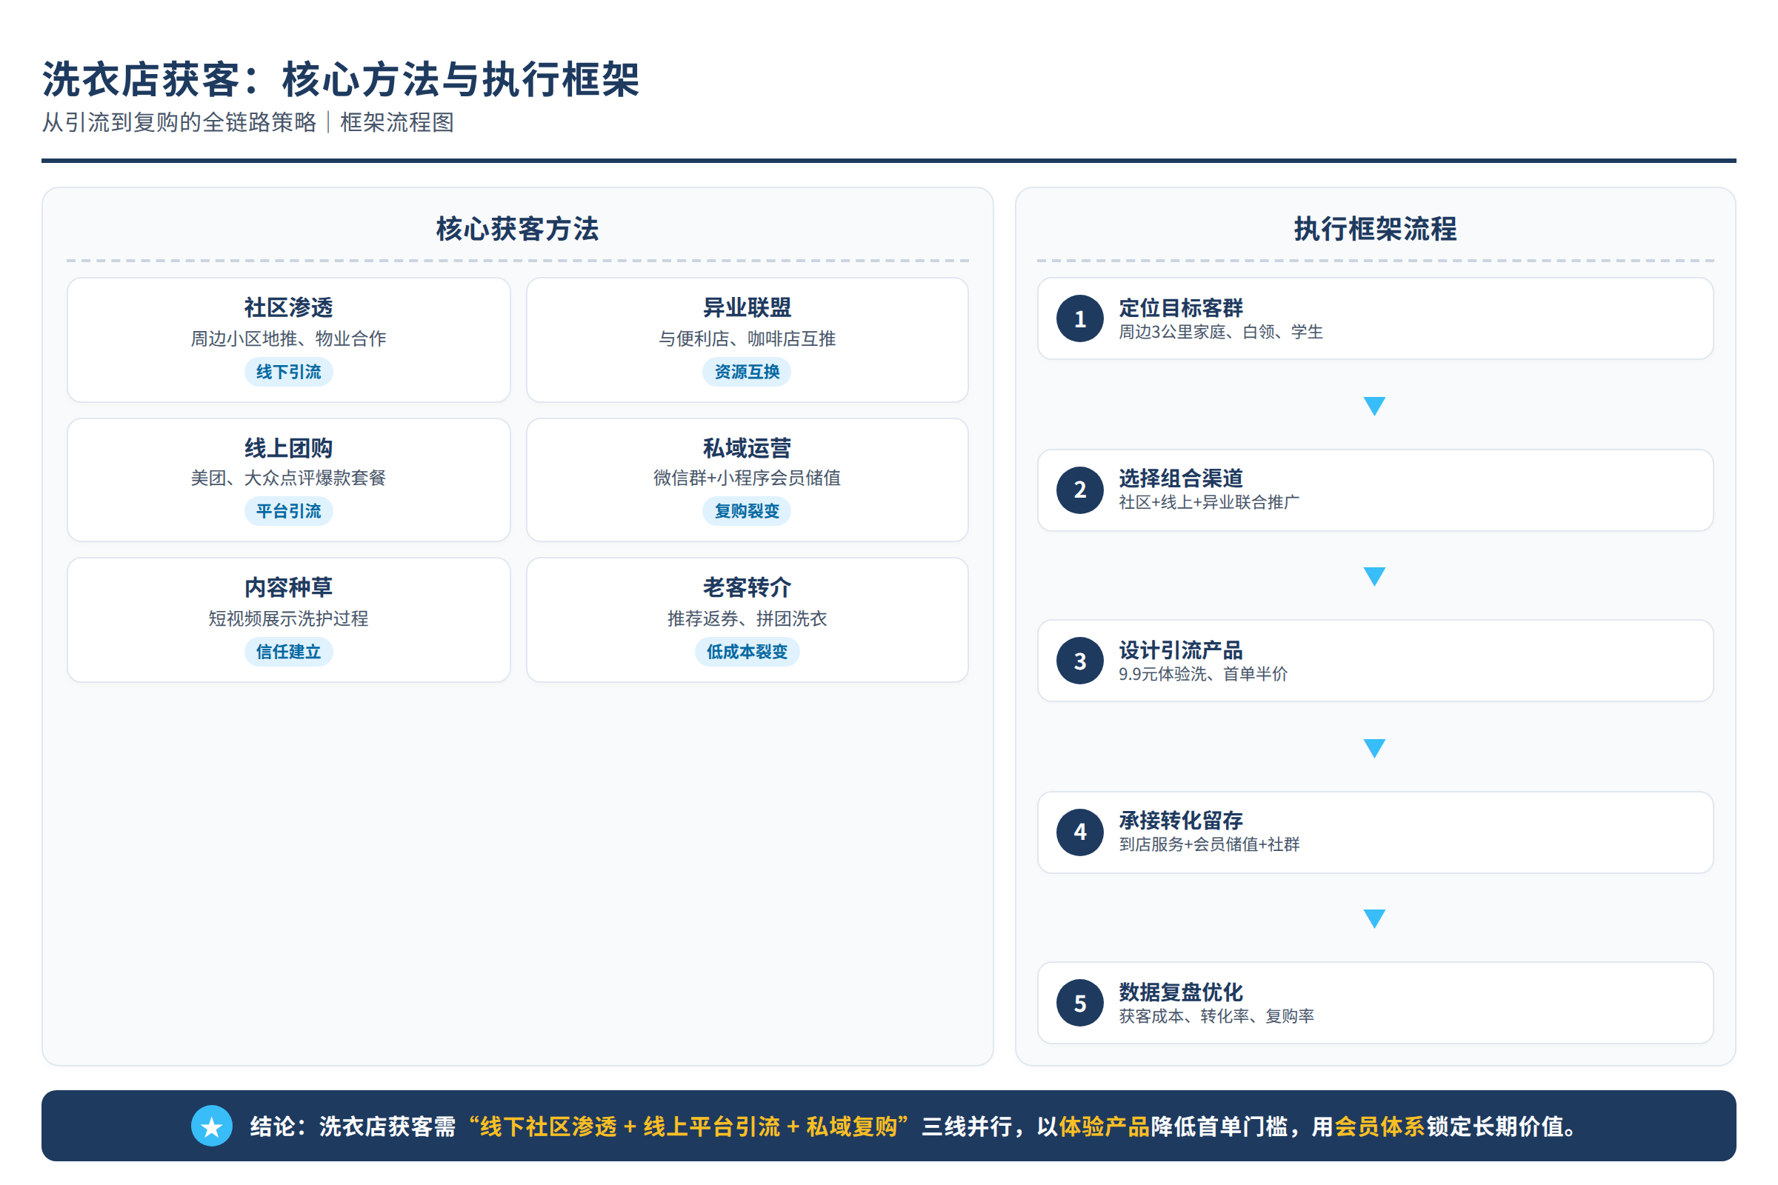Click the text 到店服务+会员储值+社群
This screenshot has width=1778, height=1185.
coord(1209,844)
